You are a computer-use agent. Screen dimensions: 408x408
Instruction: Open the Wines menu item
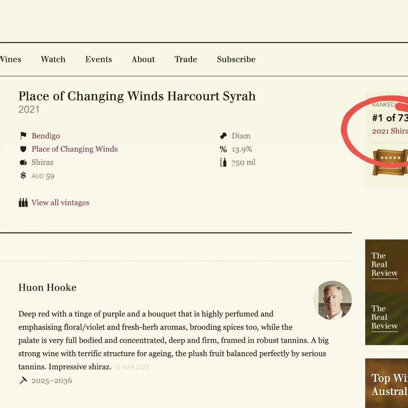point(10,59)
